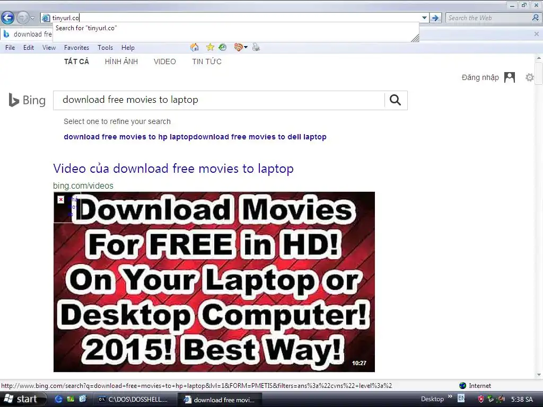Open the download free movies to hp laptop link
543x407 pixels.
coord(128,137)
